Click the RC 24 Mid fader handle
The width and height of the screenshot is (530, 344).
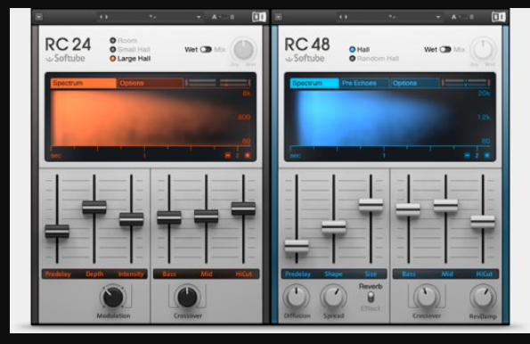tap(206, 217)
